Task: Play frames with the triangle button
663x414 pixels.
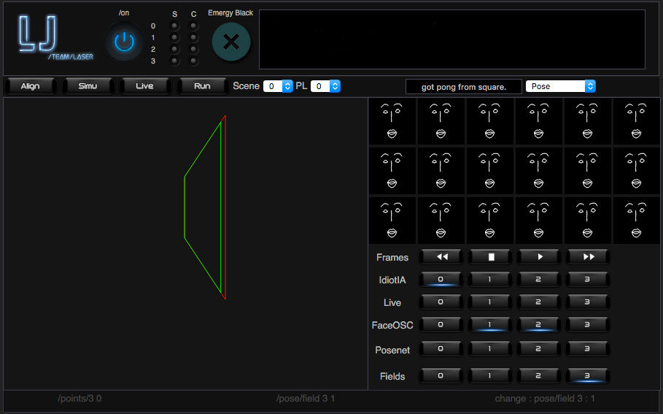Action: [539, 257]
